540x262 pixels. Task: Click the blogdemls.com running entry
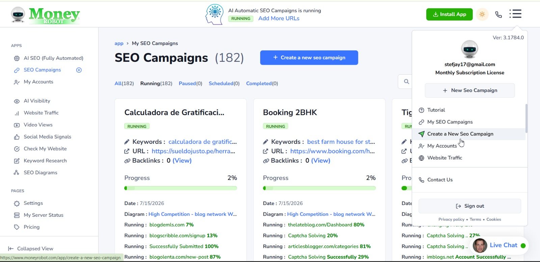171,225
